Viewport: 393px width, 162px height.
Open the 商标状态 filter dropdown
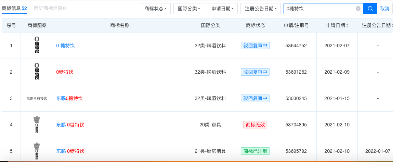click(155, 9)
